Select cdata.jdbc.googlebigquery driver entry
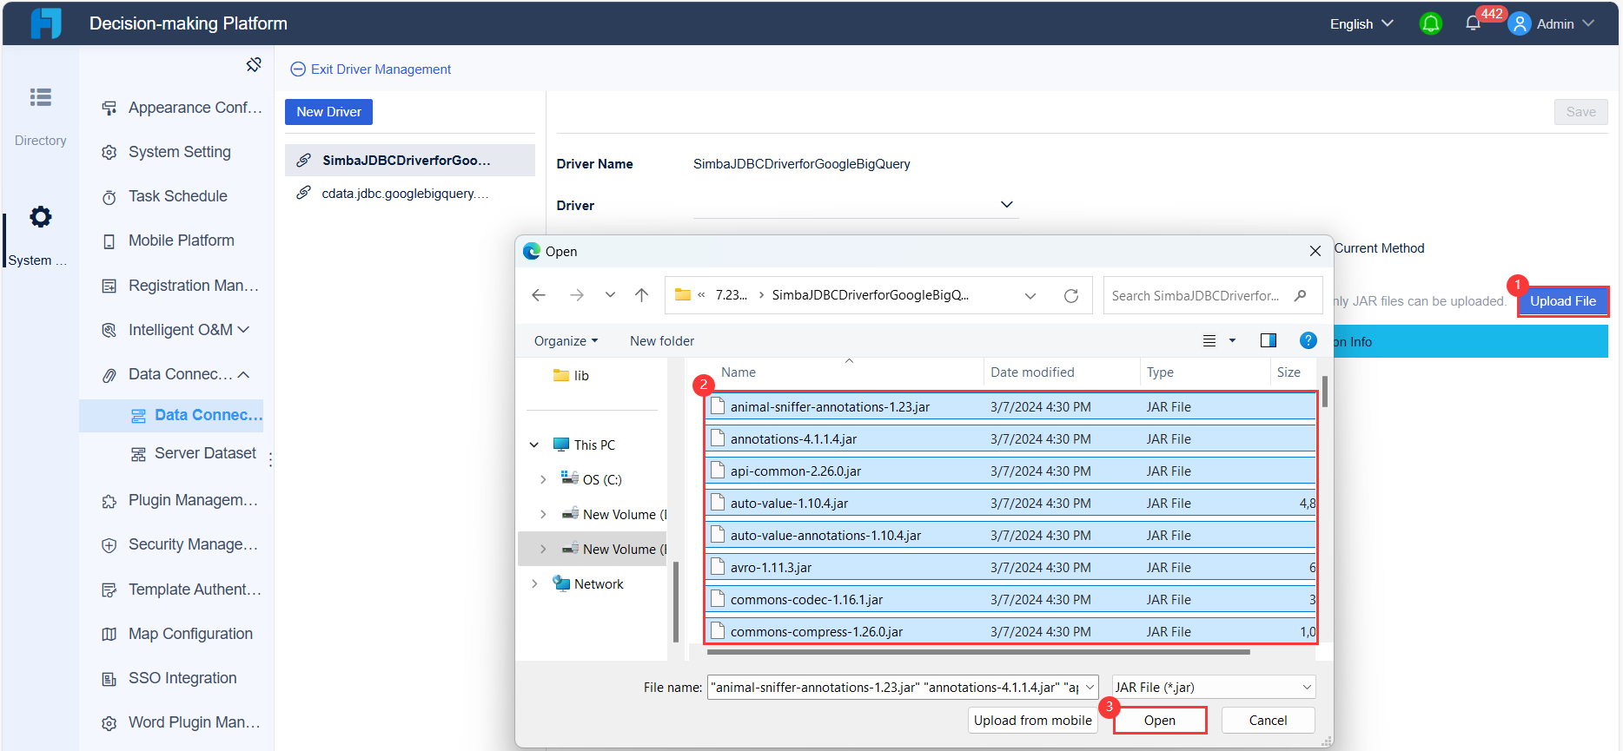Image resolution: width=1623 pixels, height=751 pixels. coord(410,193)
